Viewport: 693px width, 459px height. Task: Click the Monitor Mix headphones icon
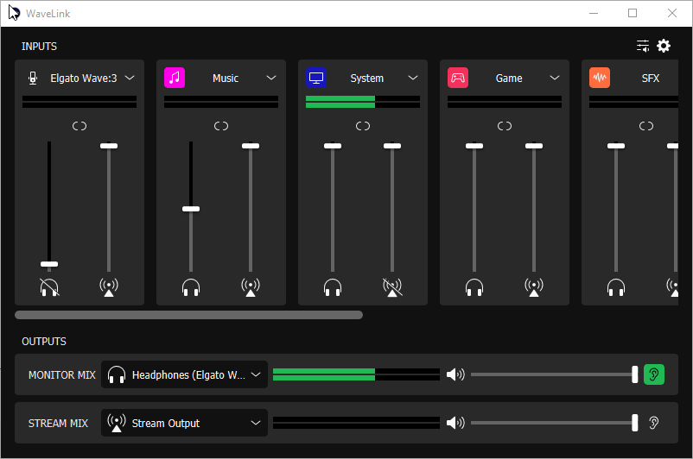117,374
